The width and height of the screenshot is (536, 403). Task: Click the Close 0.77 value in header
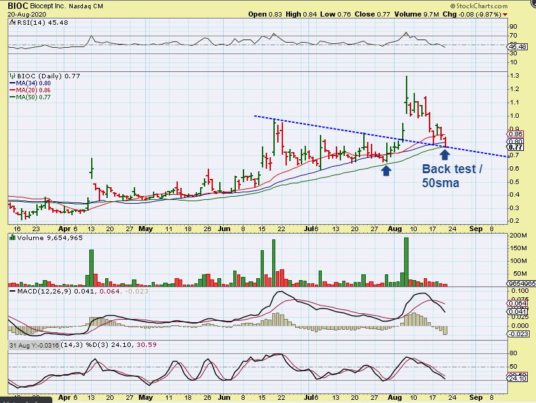click(372, 15)
